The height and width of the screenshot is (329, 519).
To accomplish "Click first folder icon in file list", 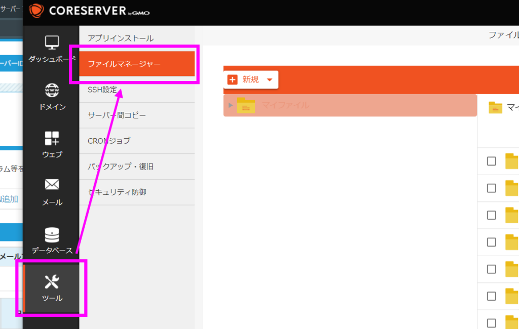I will (x=511, y=161).
